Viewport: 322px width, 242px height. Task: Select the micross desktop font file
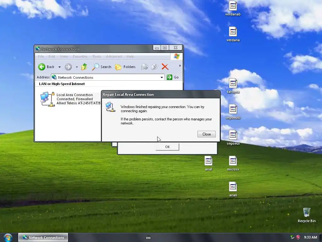coord(233,164)
